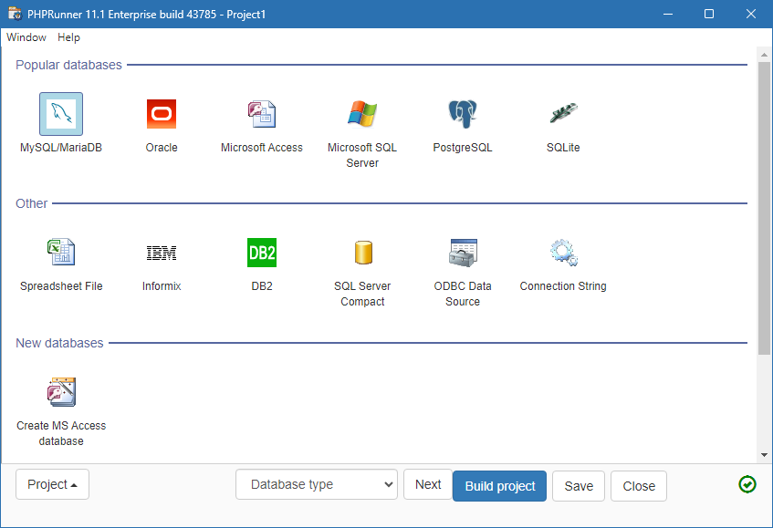773x528 pixels.
Task: Click the Create MS Access database icon
Action: pyautogui.click(x=61, y=392)
